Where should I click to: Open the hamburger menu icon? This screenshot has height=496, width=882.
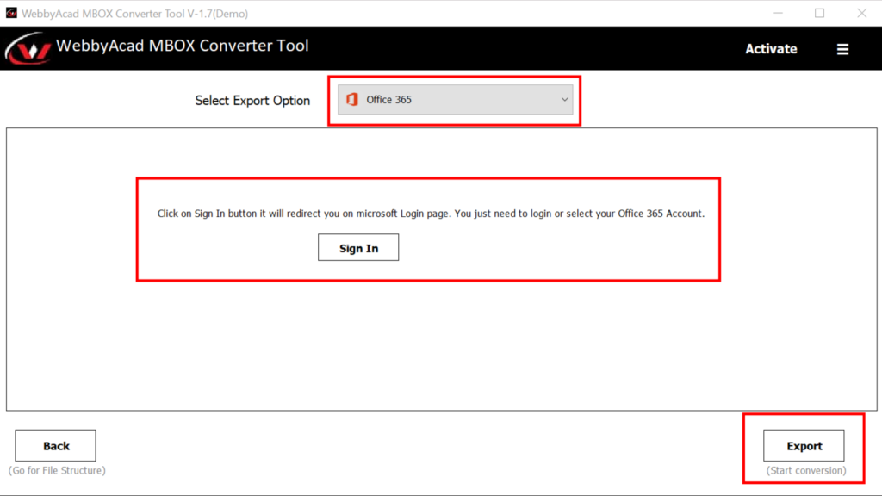tap(842, 50)
